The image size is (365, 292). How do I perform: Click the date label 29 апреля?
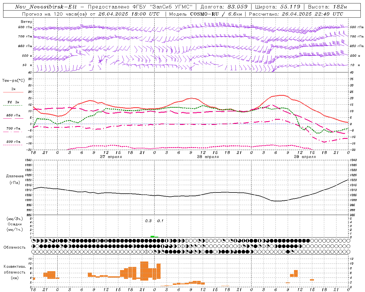[305, 157]
